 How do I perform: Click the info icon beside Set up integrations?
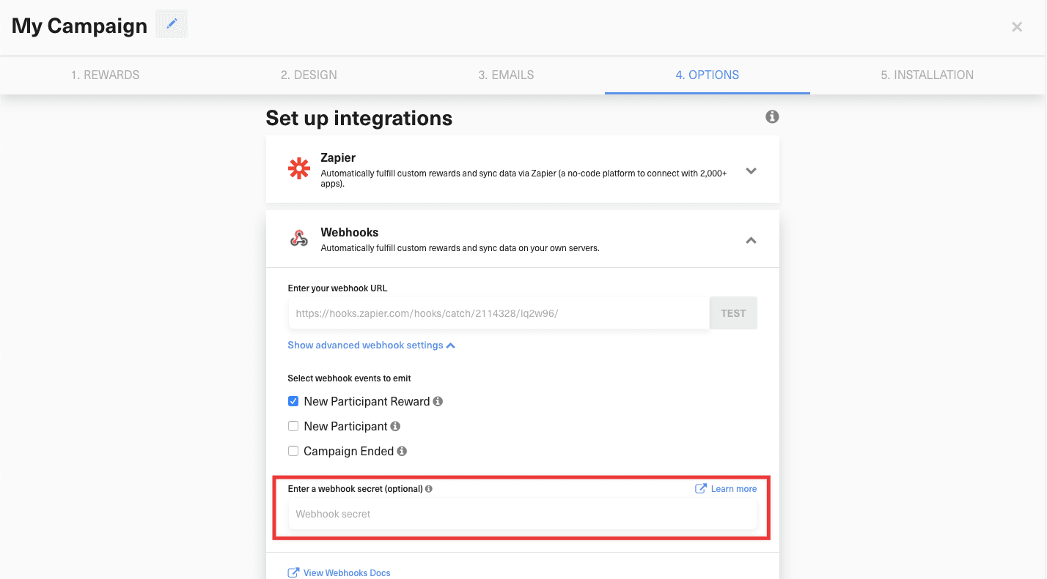click(x=771, y=116)
